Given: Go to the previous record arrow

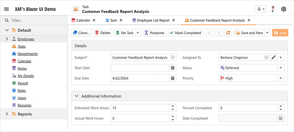Looking at the screenshot, I should [209, 33].
